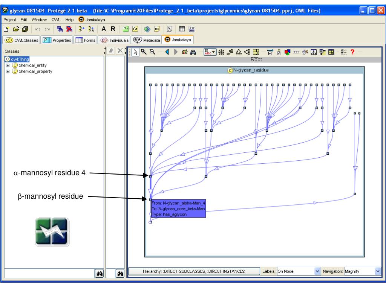Viewport: 386px width, 289px height.
Task: Switch to the Properties tab
Action: [x=57, y=40]
